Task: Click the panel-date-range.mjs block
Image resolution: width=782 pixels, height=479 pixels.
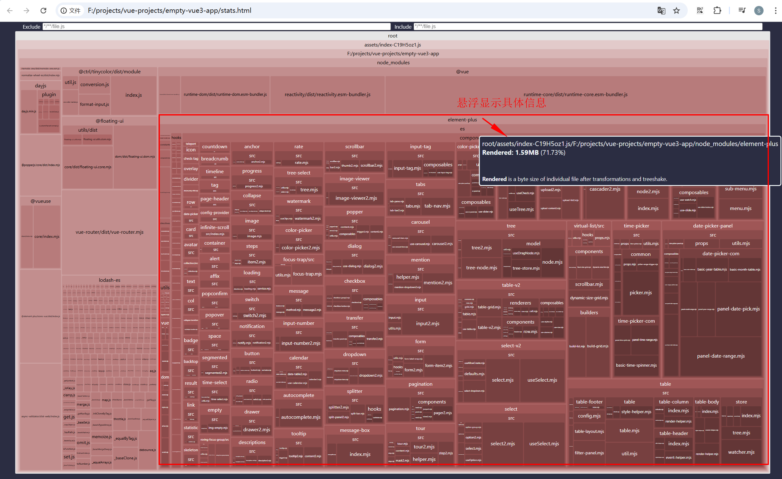Action: point(721,356)
